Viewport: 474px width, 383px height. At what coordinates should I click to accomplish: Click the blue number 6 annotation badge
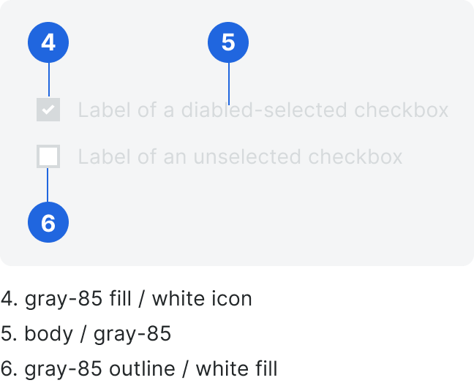click(x=48, y=222)
